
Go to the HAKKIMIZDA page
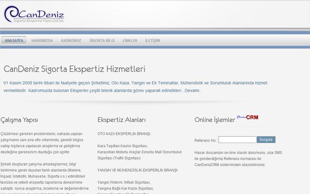pyautogui.click(x=42, y=41)
